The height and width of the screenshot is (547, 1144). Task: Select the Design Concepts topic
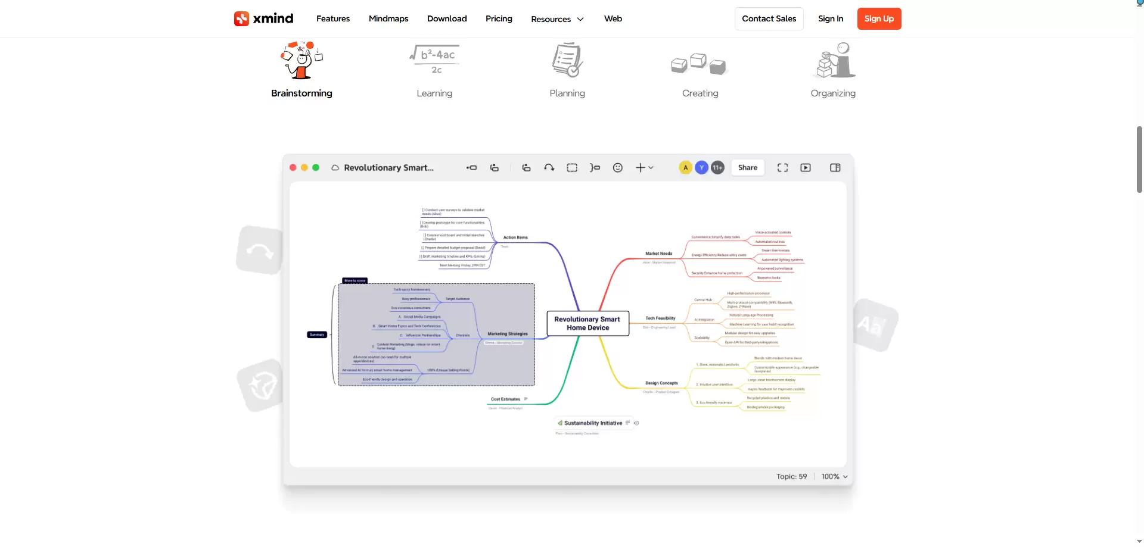(661, 383)
